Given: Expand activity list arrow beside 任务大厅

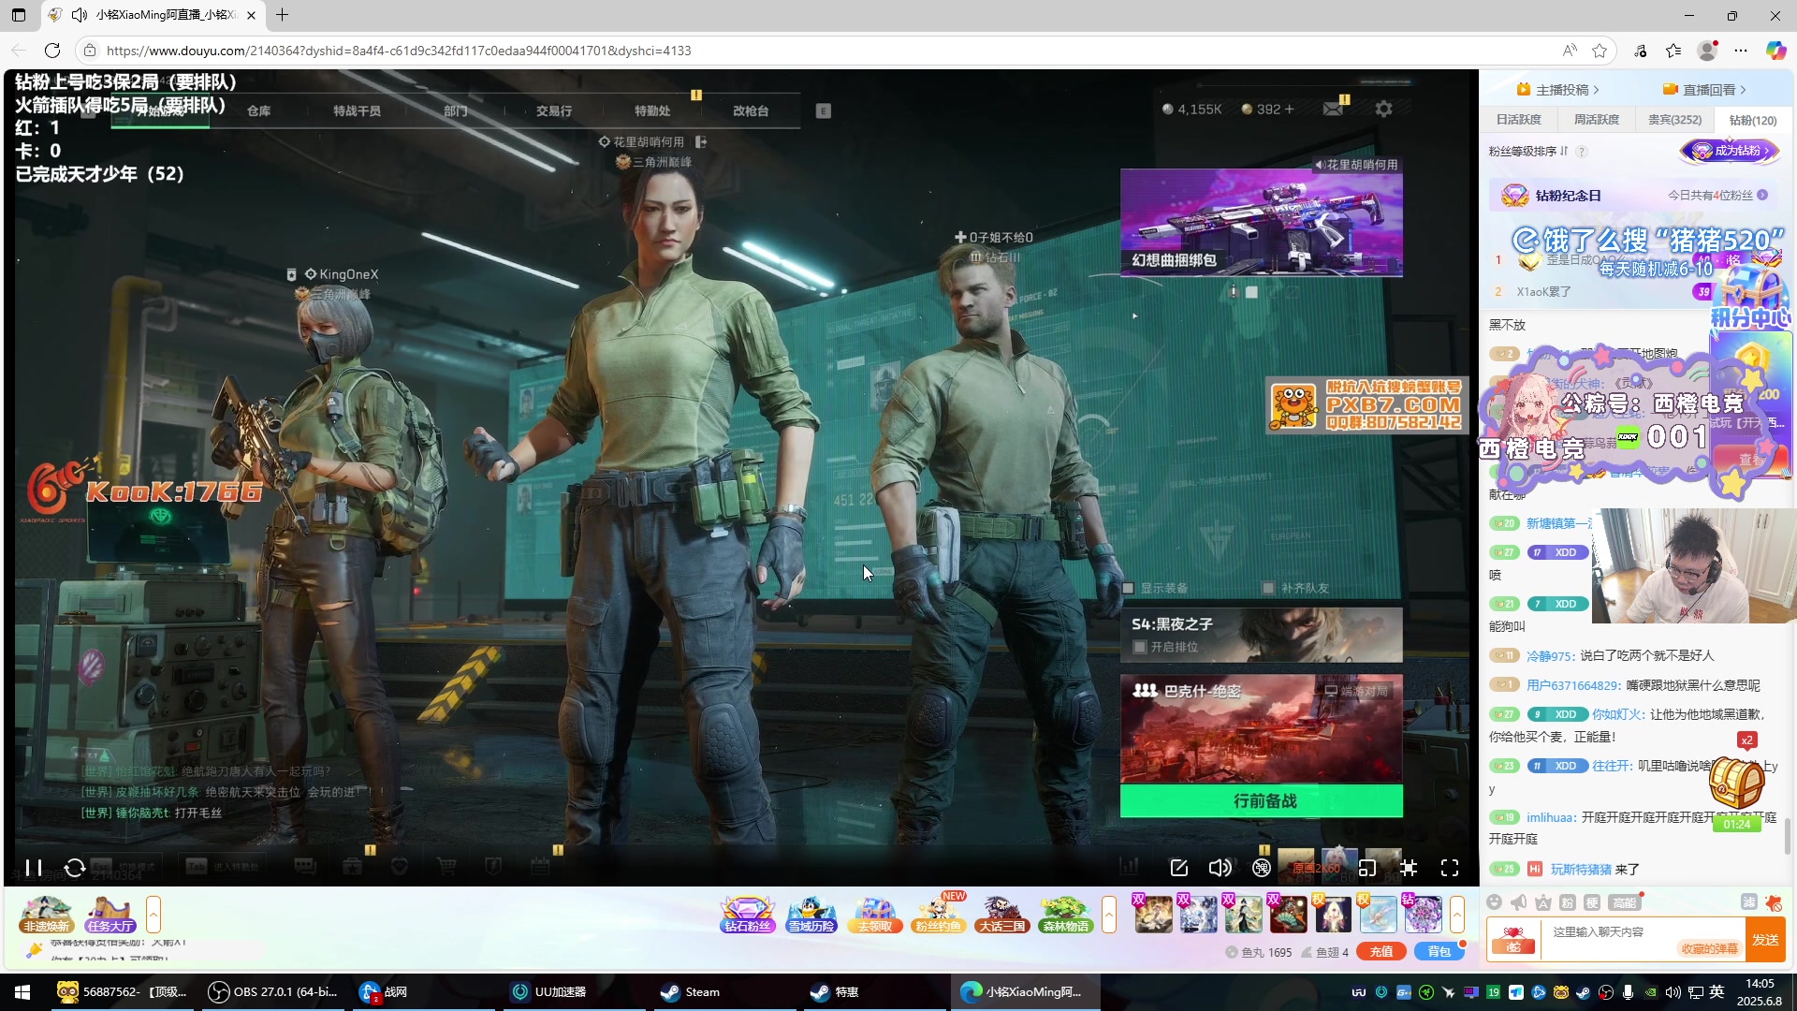Looking at the screenshot, I should 153,915.
